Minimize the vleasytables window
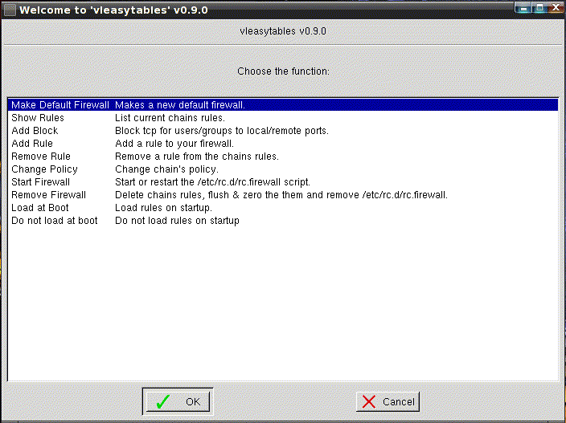The height and width of the screenshot is (423, 566). [524, 9]
